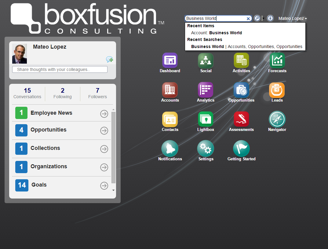View the 7 Followers count
The height and width of the screenshot is (249, 328).
point(97,93)
